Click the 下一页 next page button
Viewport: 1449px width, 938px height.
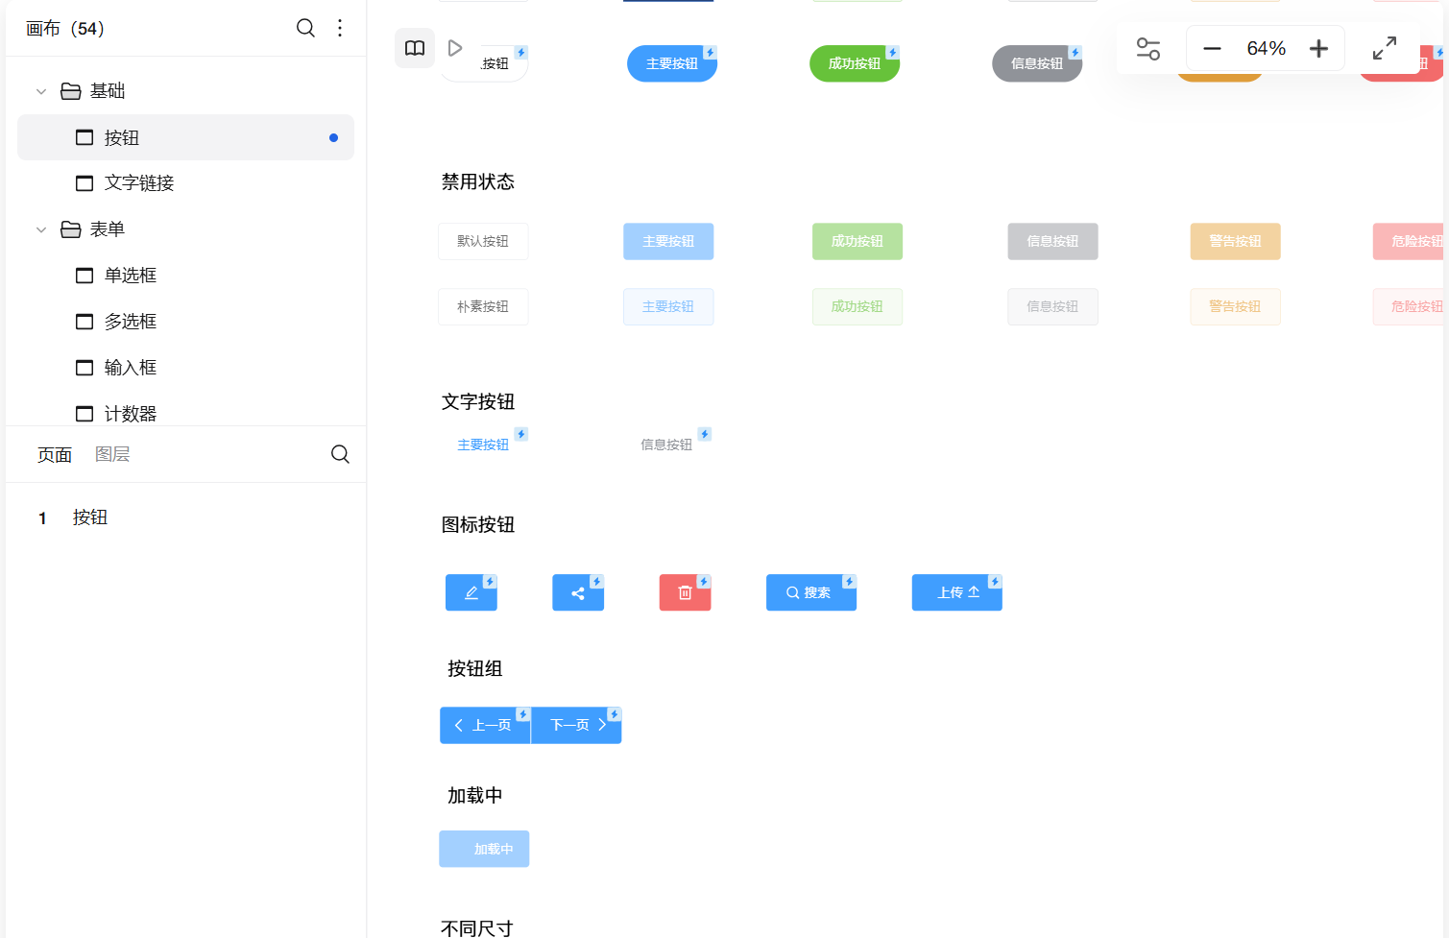pos(576,725)
